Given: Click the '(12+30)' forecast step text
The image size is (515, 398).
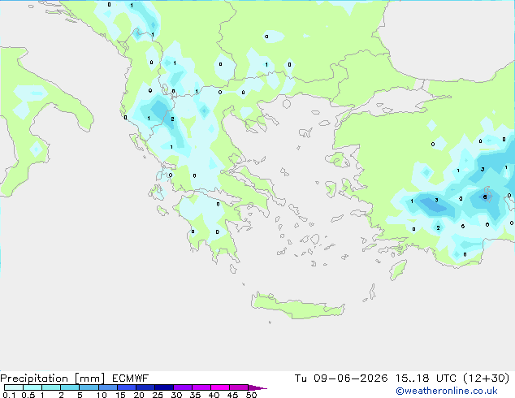Looking at the screenshot, I should point(486,379).
